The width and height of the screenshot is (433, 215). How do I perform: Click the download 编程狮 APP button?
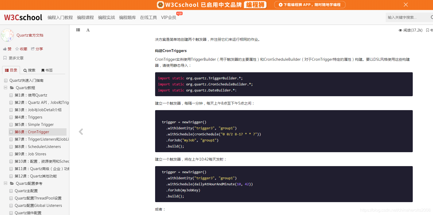(310, 5)
